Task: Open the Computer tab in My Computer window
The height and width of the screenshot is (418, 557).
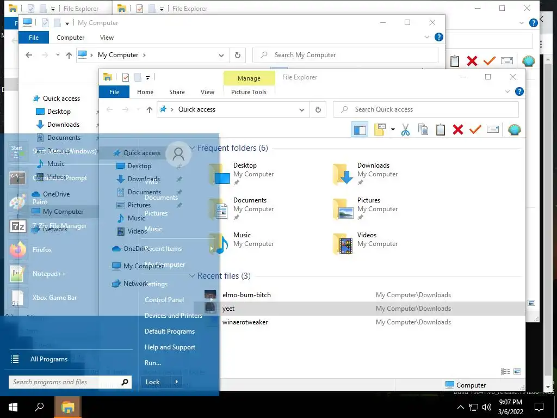Action: point(70,38)
